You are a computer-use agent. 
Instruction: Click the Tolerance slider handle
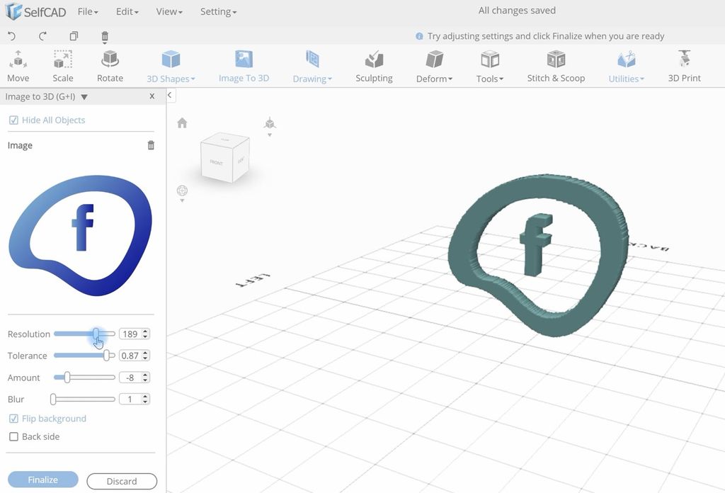tap(106, 355)
